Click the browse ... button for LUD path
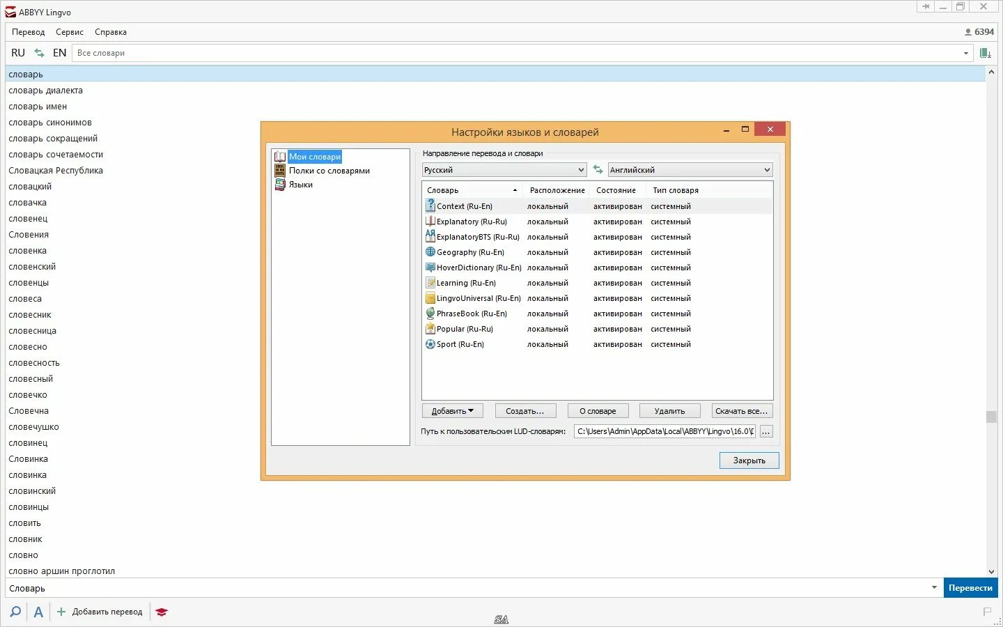The height and width of the screenshot is (627, 1003). coord(766,431)
